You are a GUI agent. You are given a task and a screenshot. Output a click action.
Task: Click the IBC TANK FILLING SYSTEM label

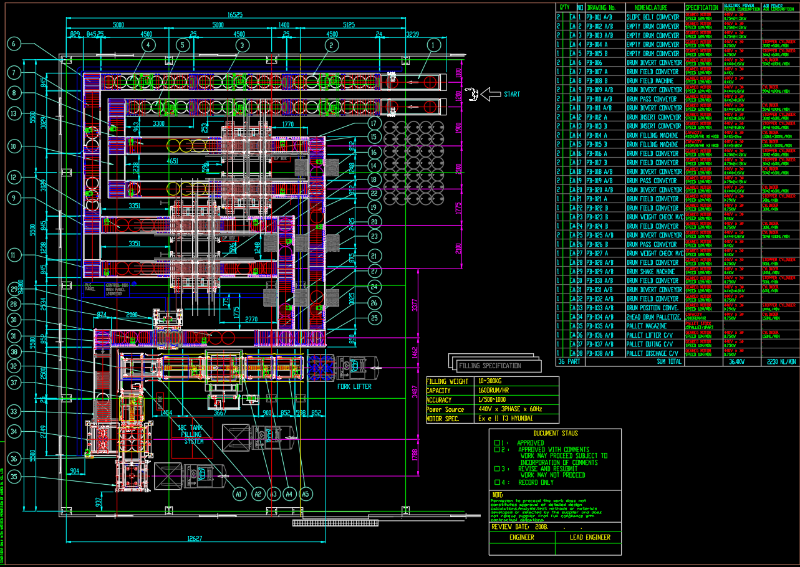(x=191, y=434)
